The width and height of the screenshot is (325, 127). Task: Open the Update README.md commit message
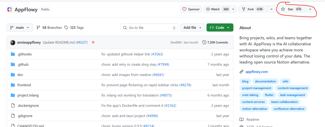pyautogui.click(x=59, y=42)
